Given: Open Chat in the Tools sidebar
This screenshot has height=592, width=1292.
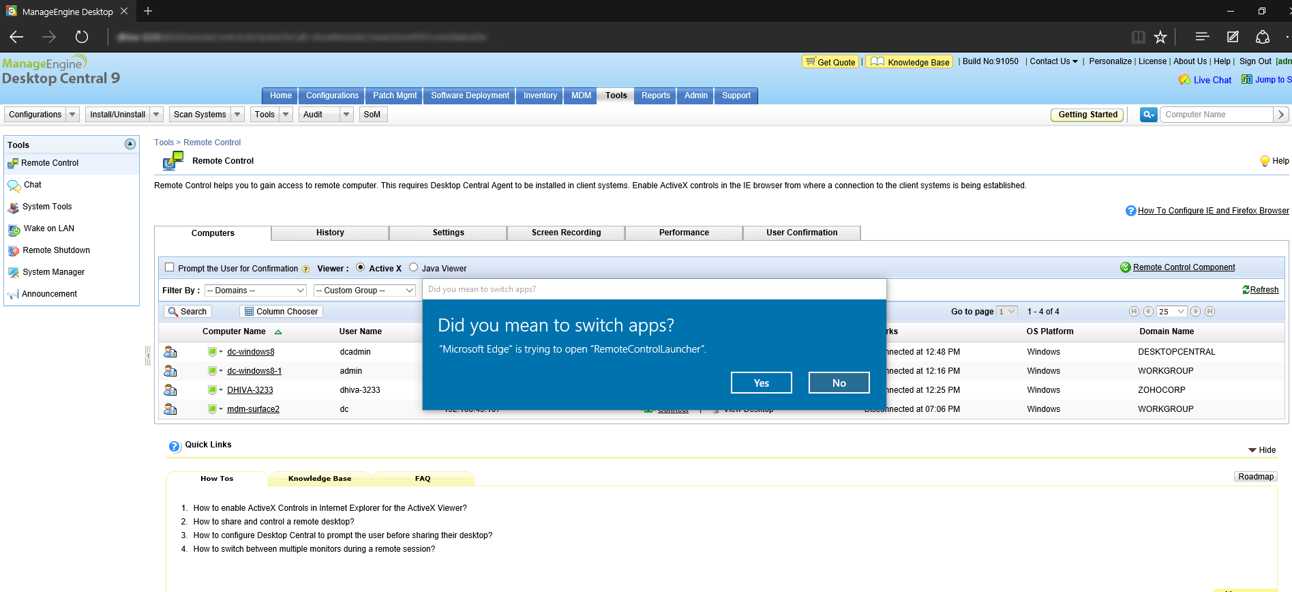Looking at the screenshot, I should click(x=33, y=185).
